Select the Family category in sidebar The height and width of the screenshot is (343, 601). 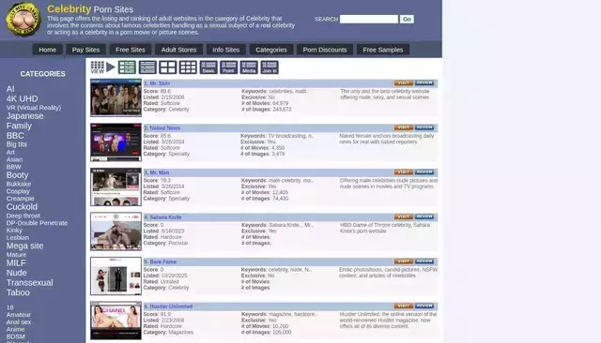[19, 126]
